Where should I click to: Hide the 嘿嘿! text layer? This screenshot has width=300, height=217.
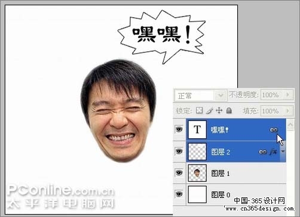tap(179, 129)
